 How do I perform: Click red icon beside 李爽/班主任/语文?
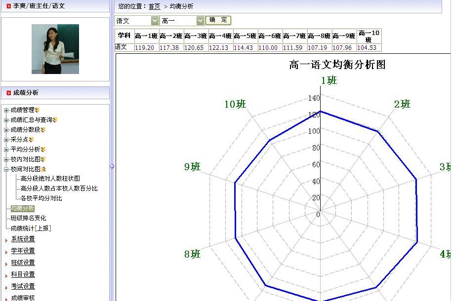click(x=9, y=6)
